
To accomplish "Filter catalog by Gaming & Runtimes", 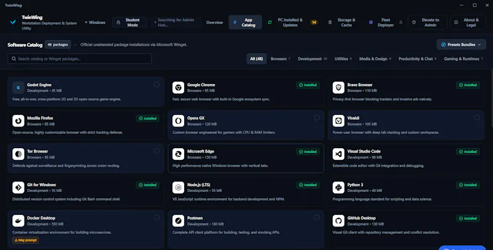I will pyautogui.click(x=463, y=59).
